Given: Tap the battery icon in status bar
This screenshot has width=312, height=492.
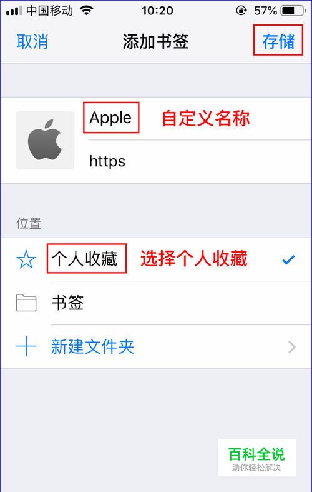Looking at the screenshot, I should point(293,11).
